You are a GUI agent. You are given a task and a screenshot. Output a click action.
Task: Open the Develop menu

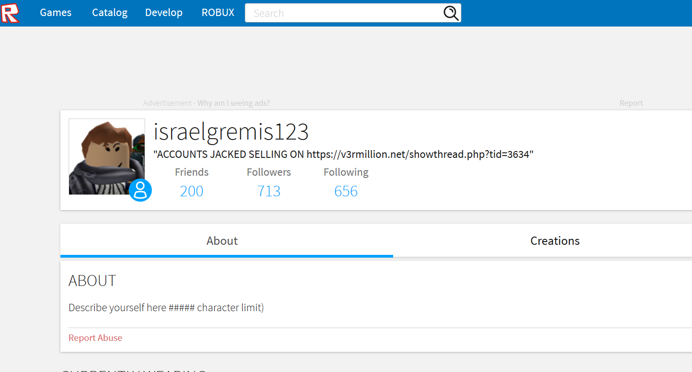click(x=164, y=13)
